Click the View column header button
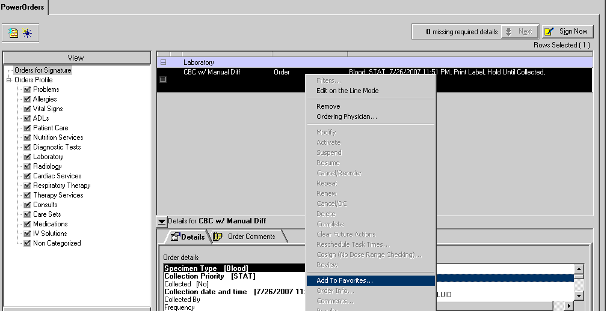616x311 pixels. pyautogui.click(x=76, y=58)
